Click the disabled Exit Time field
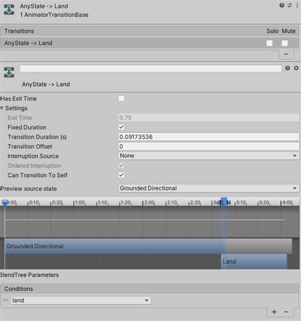 pos(208,118)
